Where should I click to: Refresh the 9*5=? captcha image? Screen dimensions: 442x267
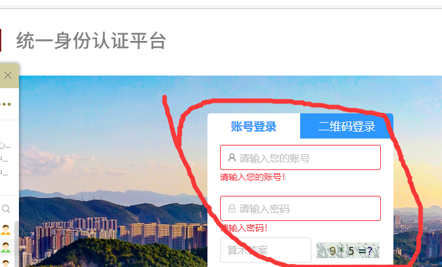pos(348,251)
